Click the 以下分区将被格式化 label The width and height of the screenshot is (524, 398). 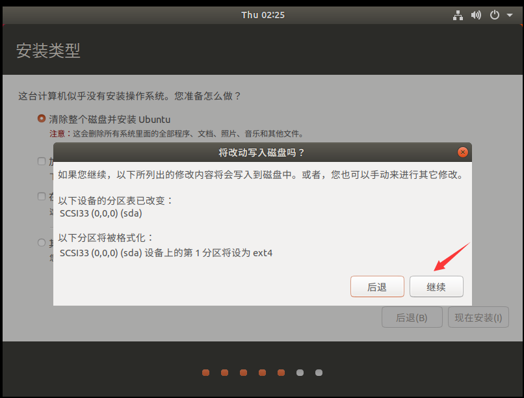[105, 238]
